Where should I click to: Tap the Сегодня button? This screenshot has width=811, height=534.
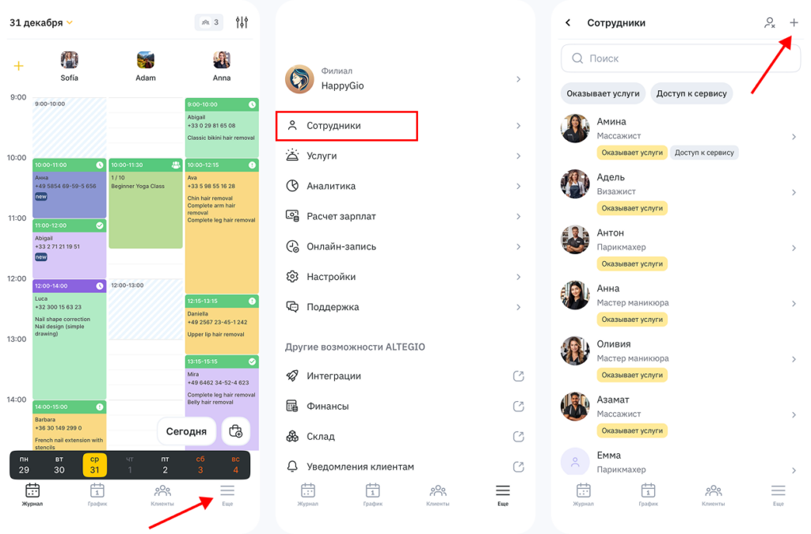186,431
